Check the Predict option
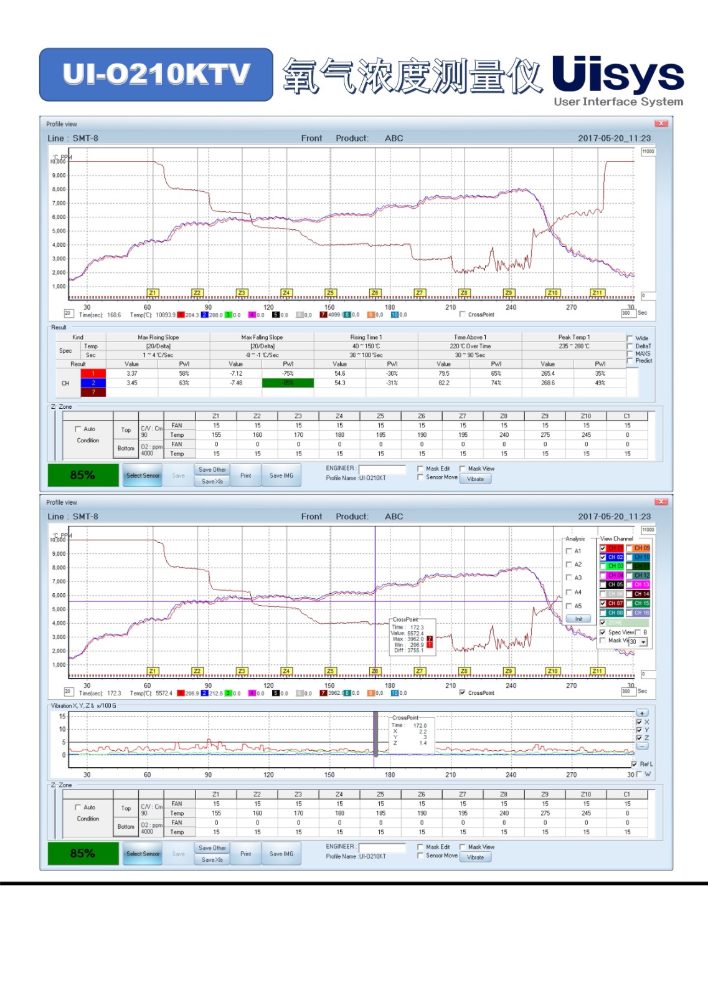Image resolution: width=708 pixels, height=997 pixels. pyautogui.click(x=630, y=361)
